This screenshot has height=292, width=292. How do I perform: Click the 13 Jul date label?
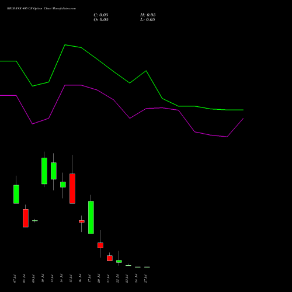click(x=52, y=279)
